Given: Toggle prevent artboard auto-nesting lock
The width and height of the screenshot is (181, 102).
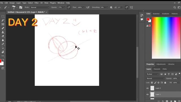Looking at the screenshot, I should pos(162,82).
